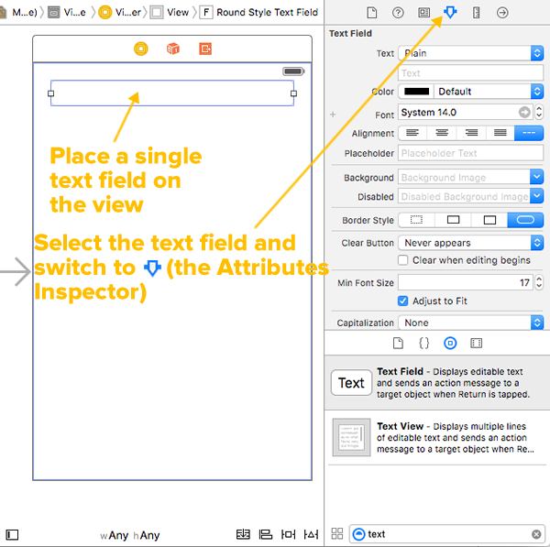Toggle the document outline button

[12, 535]
